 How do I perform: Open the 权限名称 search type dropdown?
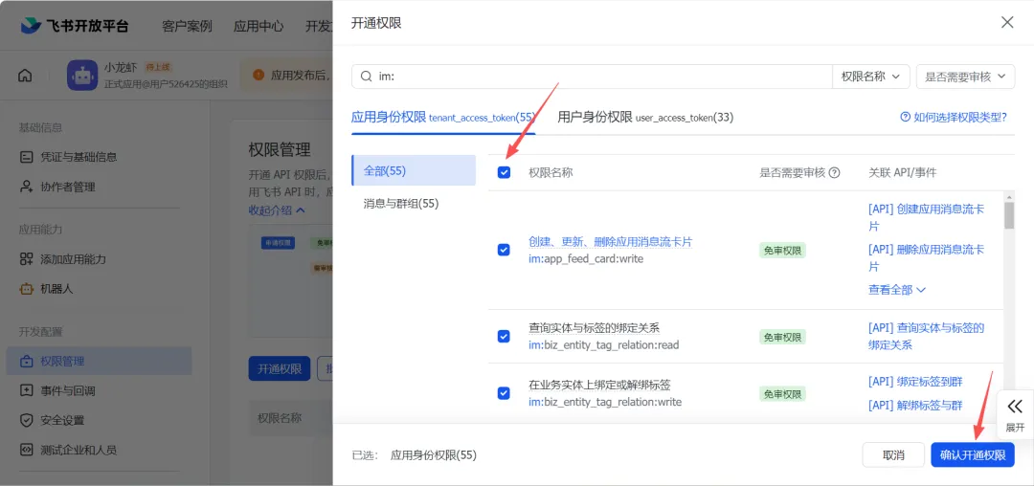click(x=871, y=77)
